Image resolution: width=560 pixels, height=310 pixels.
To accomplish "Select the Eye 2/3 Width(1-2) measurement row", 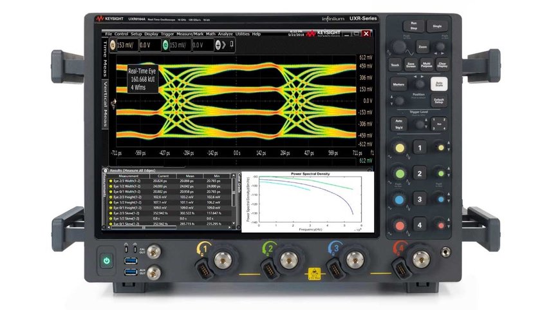I will click(x=171, y=181).
